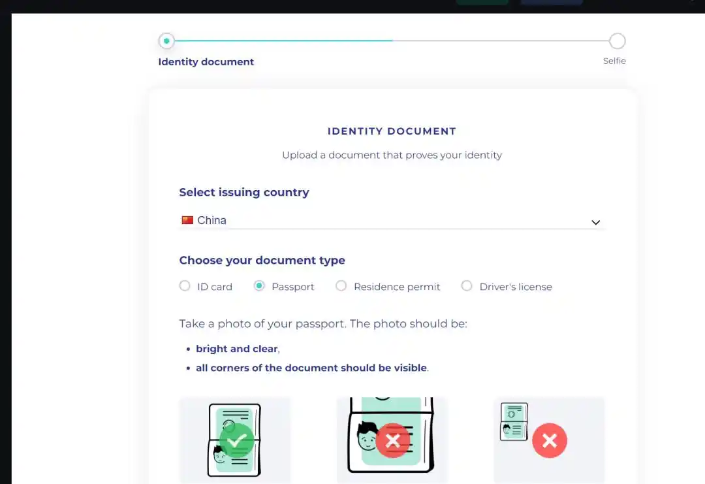Viewport: 705px width, 484px height.
Task: Click the tiny passport illustration in last example
Action: 514,422
